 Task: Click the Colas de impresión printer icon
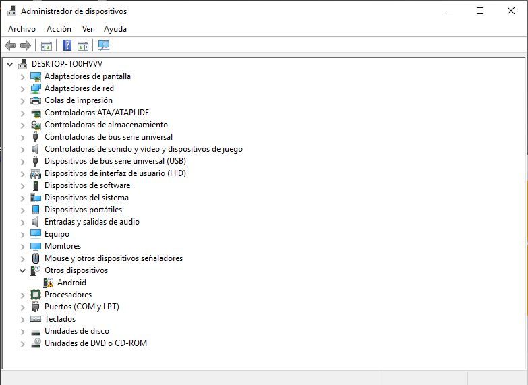tap(36, 100)
